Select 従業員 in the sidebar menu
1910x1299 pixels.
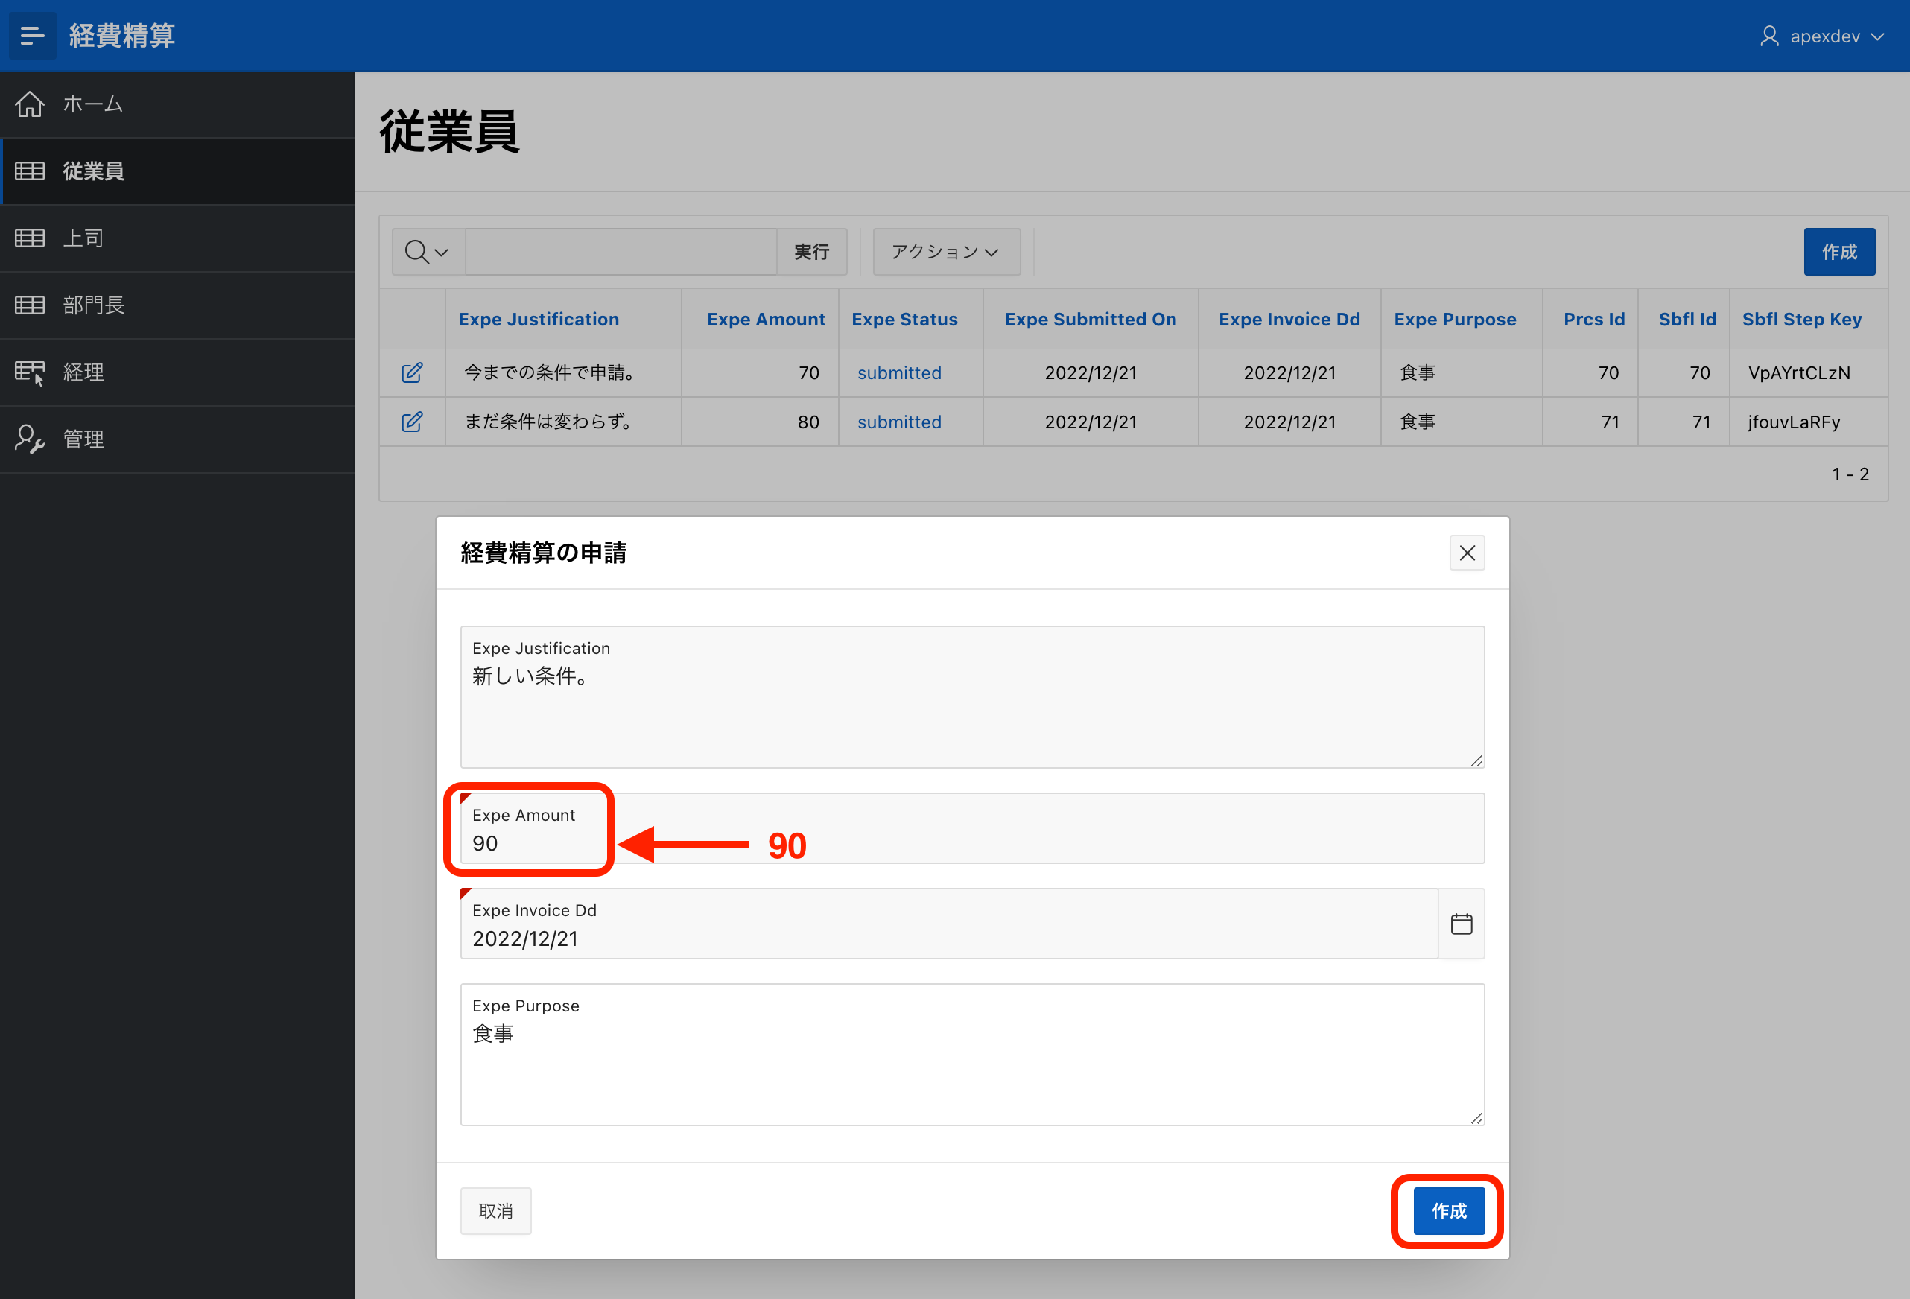94,171
